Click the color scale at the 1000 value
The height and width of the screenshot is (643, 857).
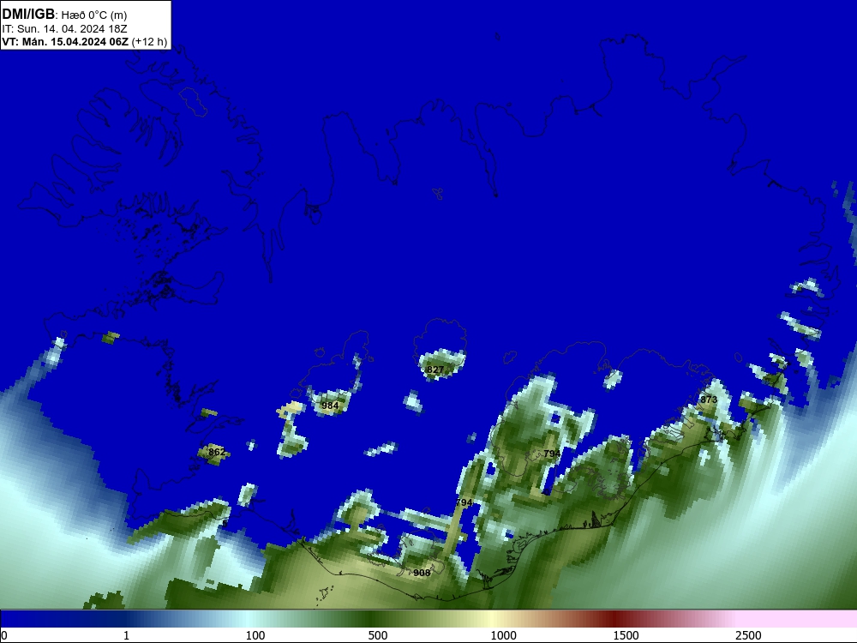point(503,634)
